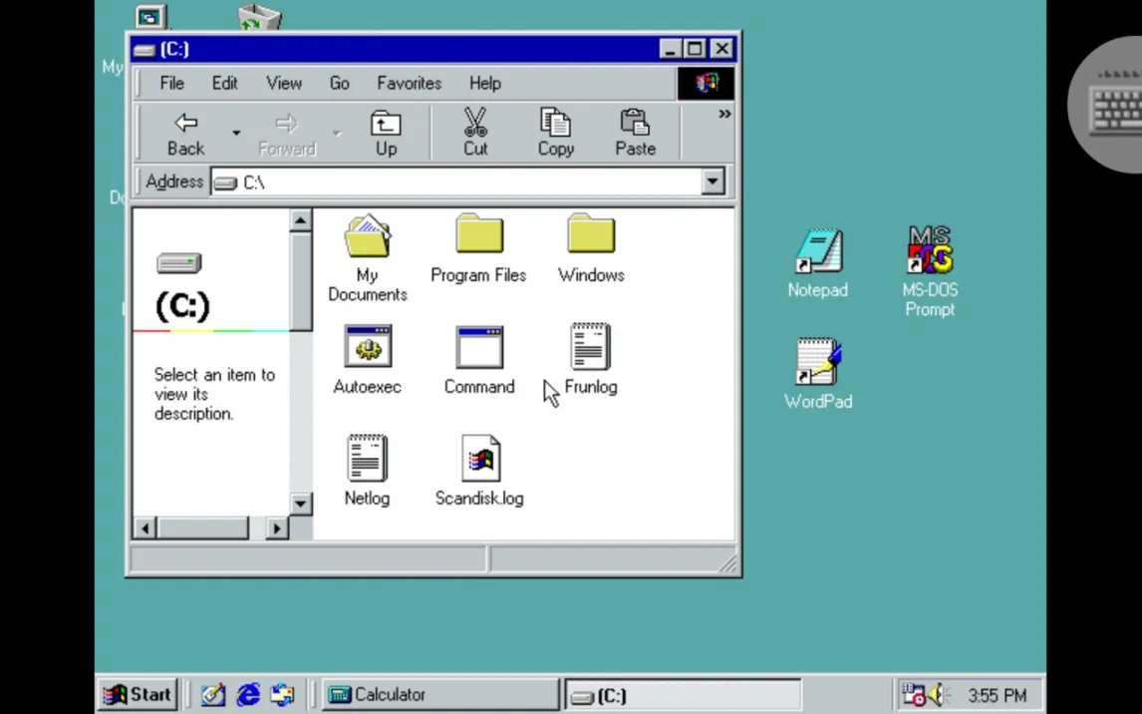The image size is (1142, 714).
Task: Click the Start button
Action: 139,694
